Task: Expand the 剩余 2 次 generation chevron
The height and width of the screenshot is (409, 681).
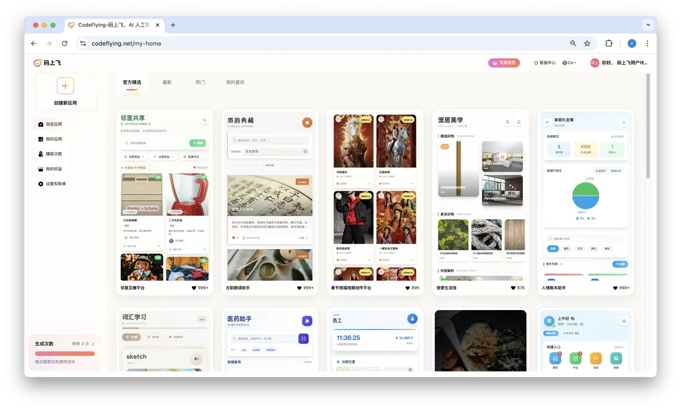Action: point(93,344)
